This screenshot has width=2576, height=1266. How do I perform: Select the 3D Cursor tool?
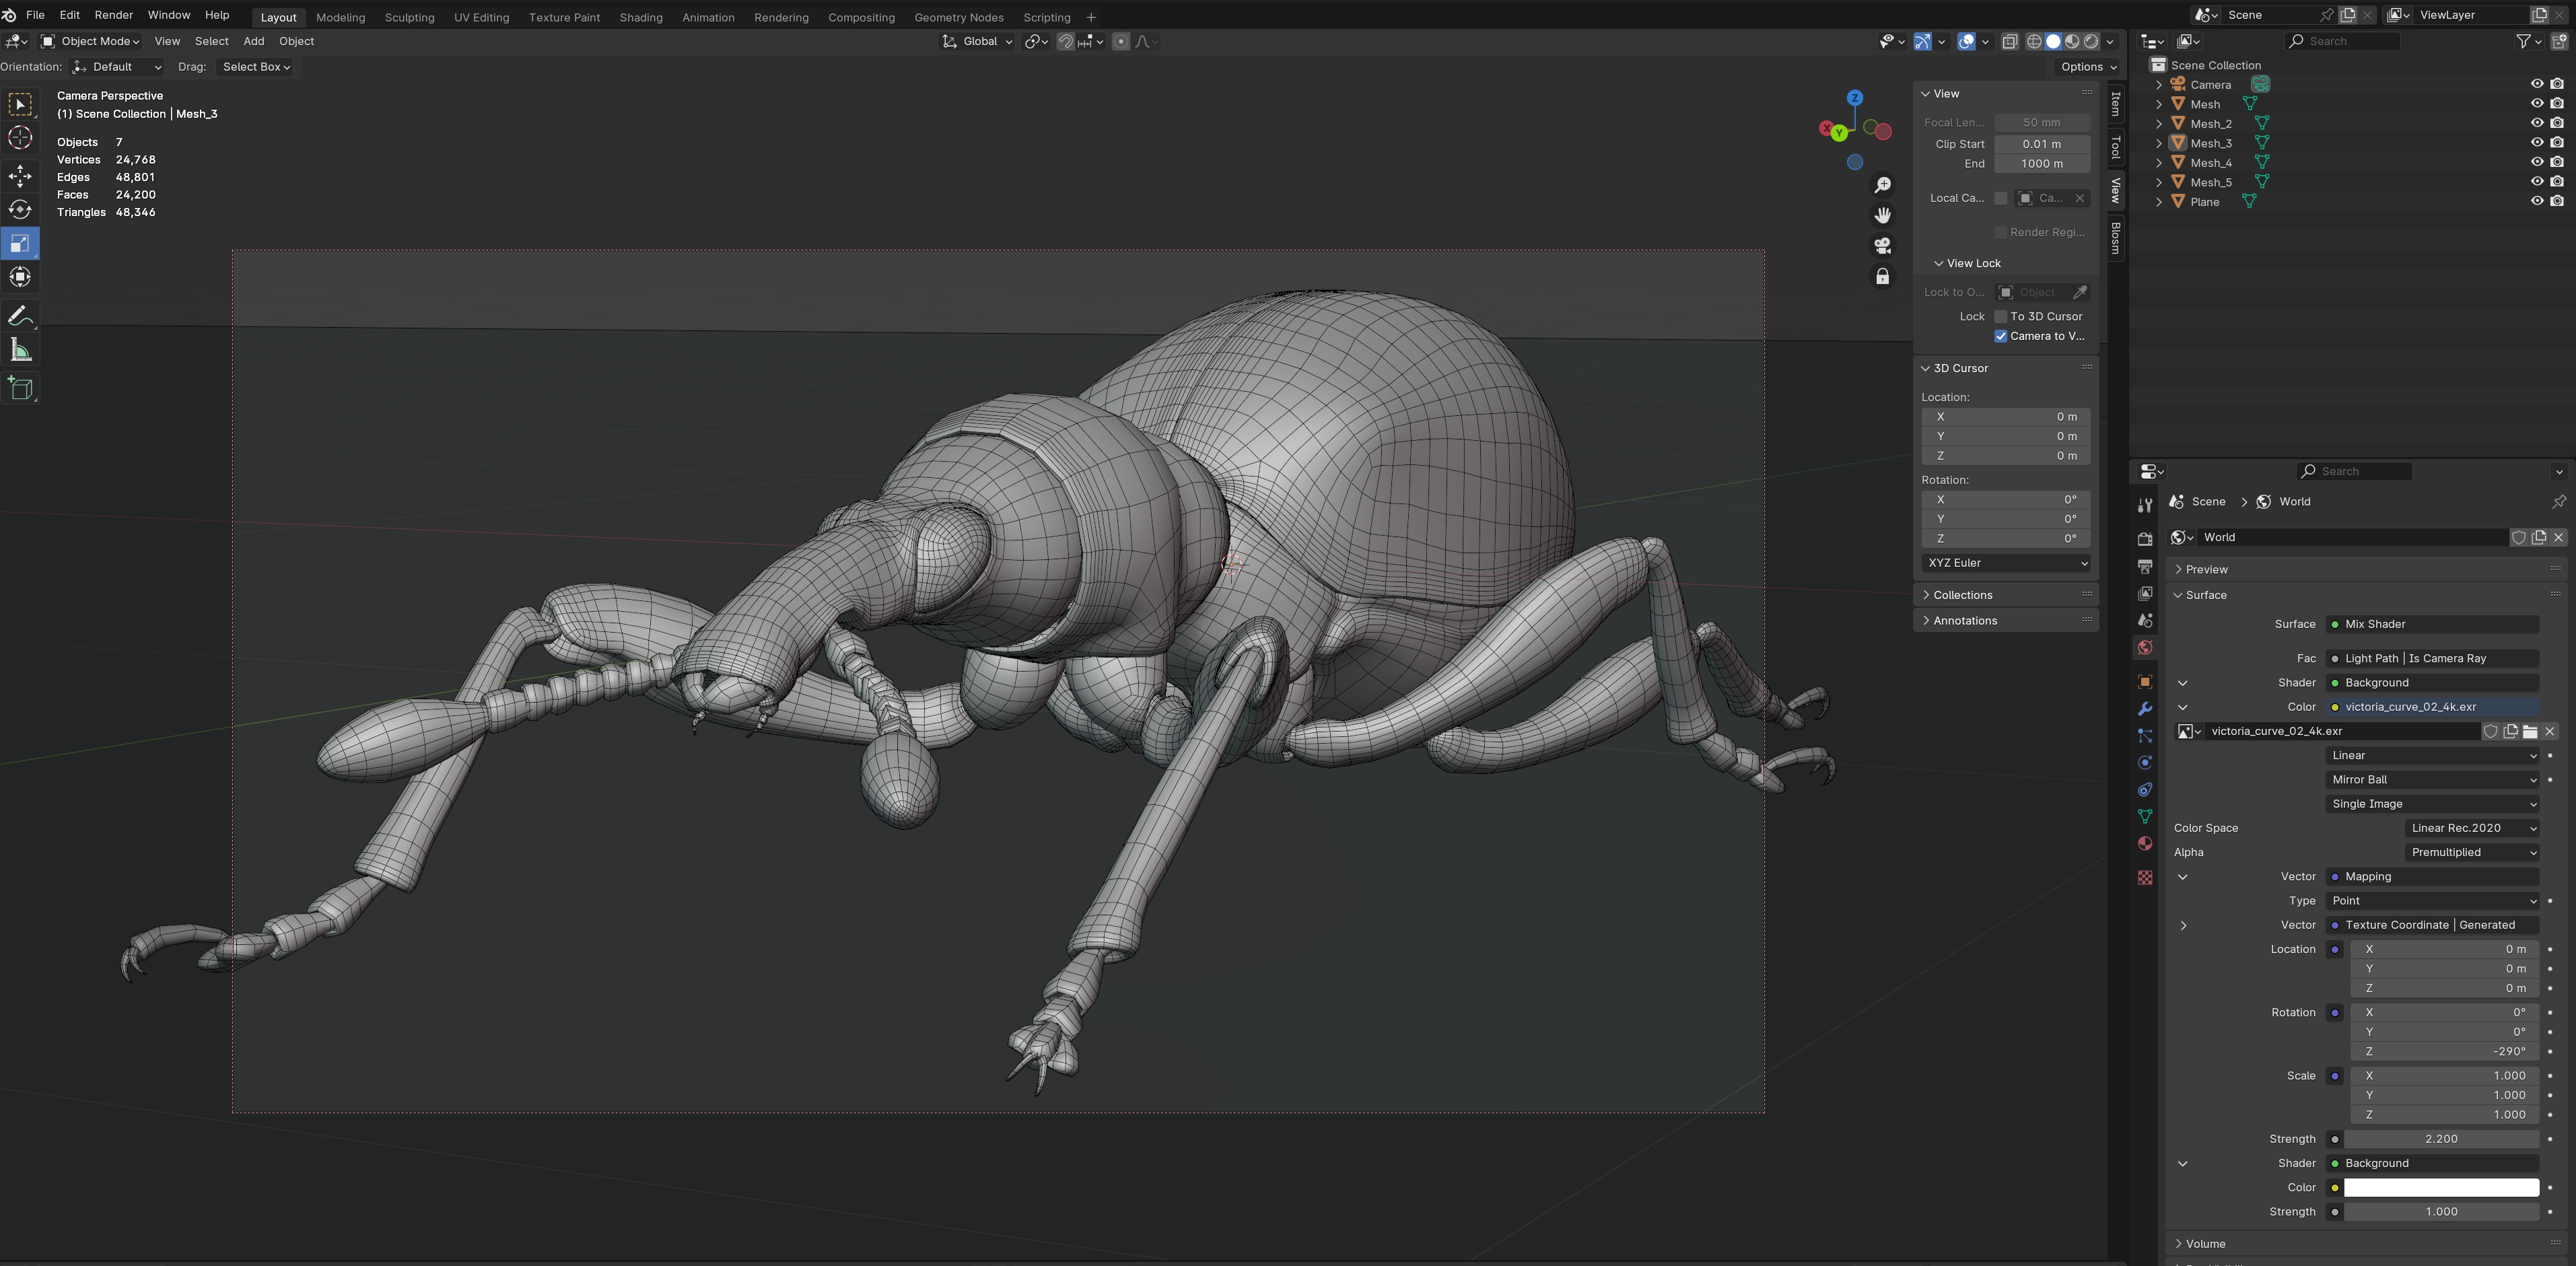coord(20,138)
